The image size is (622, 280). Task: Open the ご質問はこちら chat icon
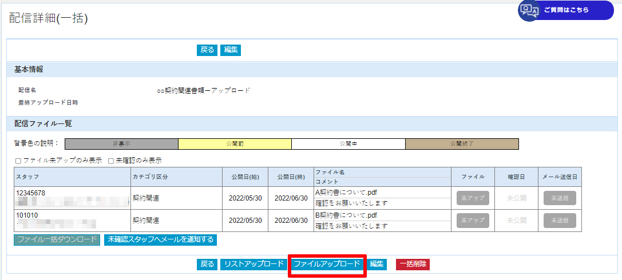click(x=529, y=10)
